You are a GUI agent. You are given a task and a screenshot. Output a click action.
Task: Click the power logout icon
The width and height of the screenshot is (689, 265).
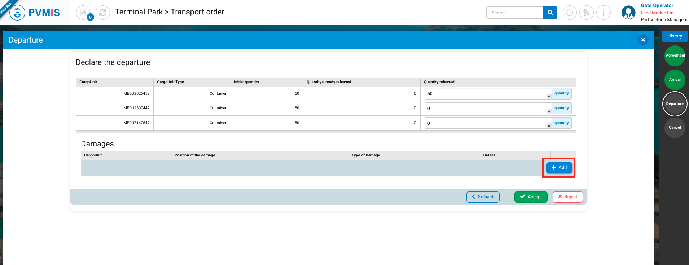pos(570,13)
